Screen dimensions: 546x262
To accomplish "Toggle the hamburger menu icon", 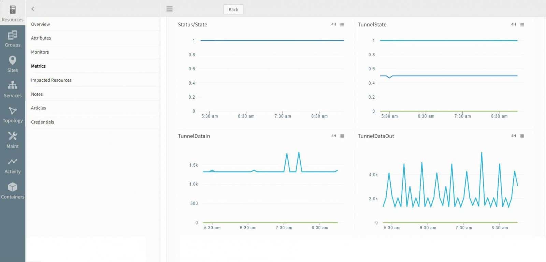I will click(169, 9).
